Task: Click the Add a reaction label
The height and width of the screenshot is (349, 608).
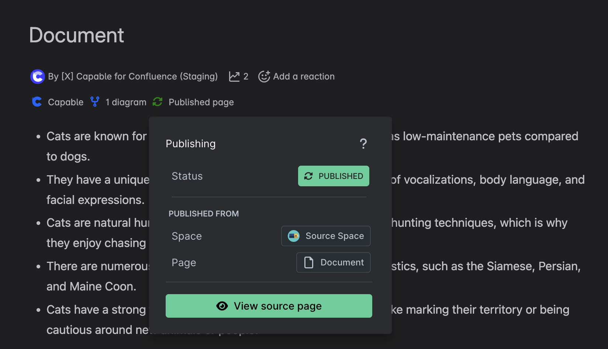Action: click(304, 77)
